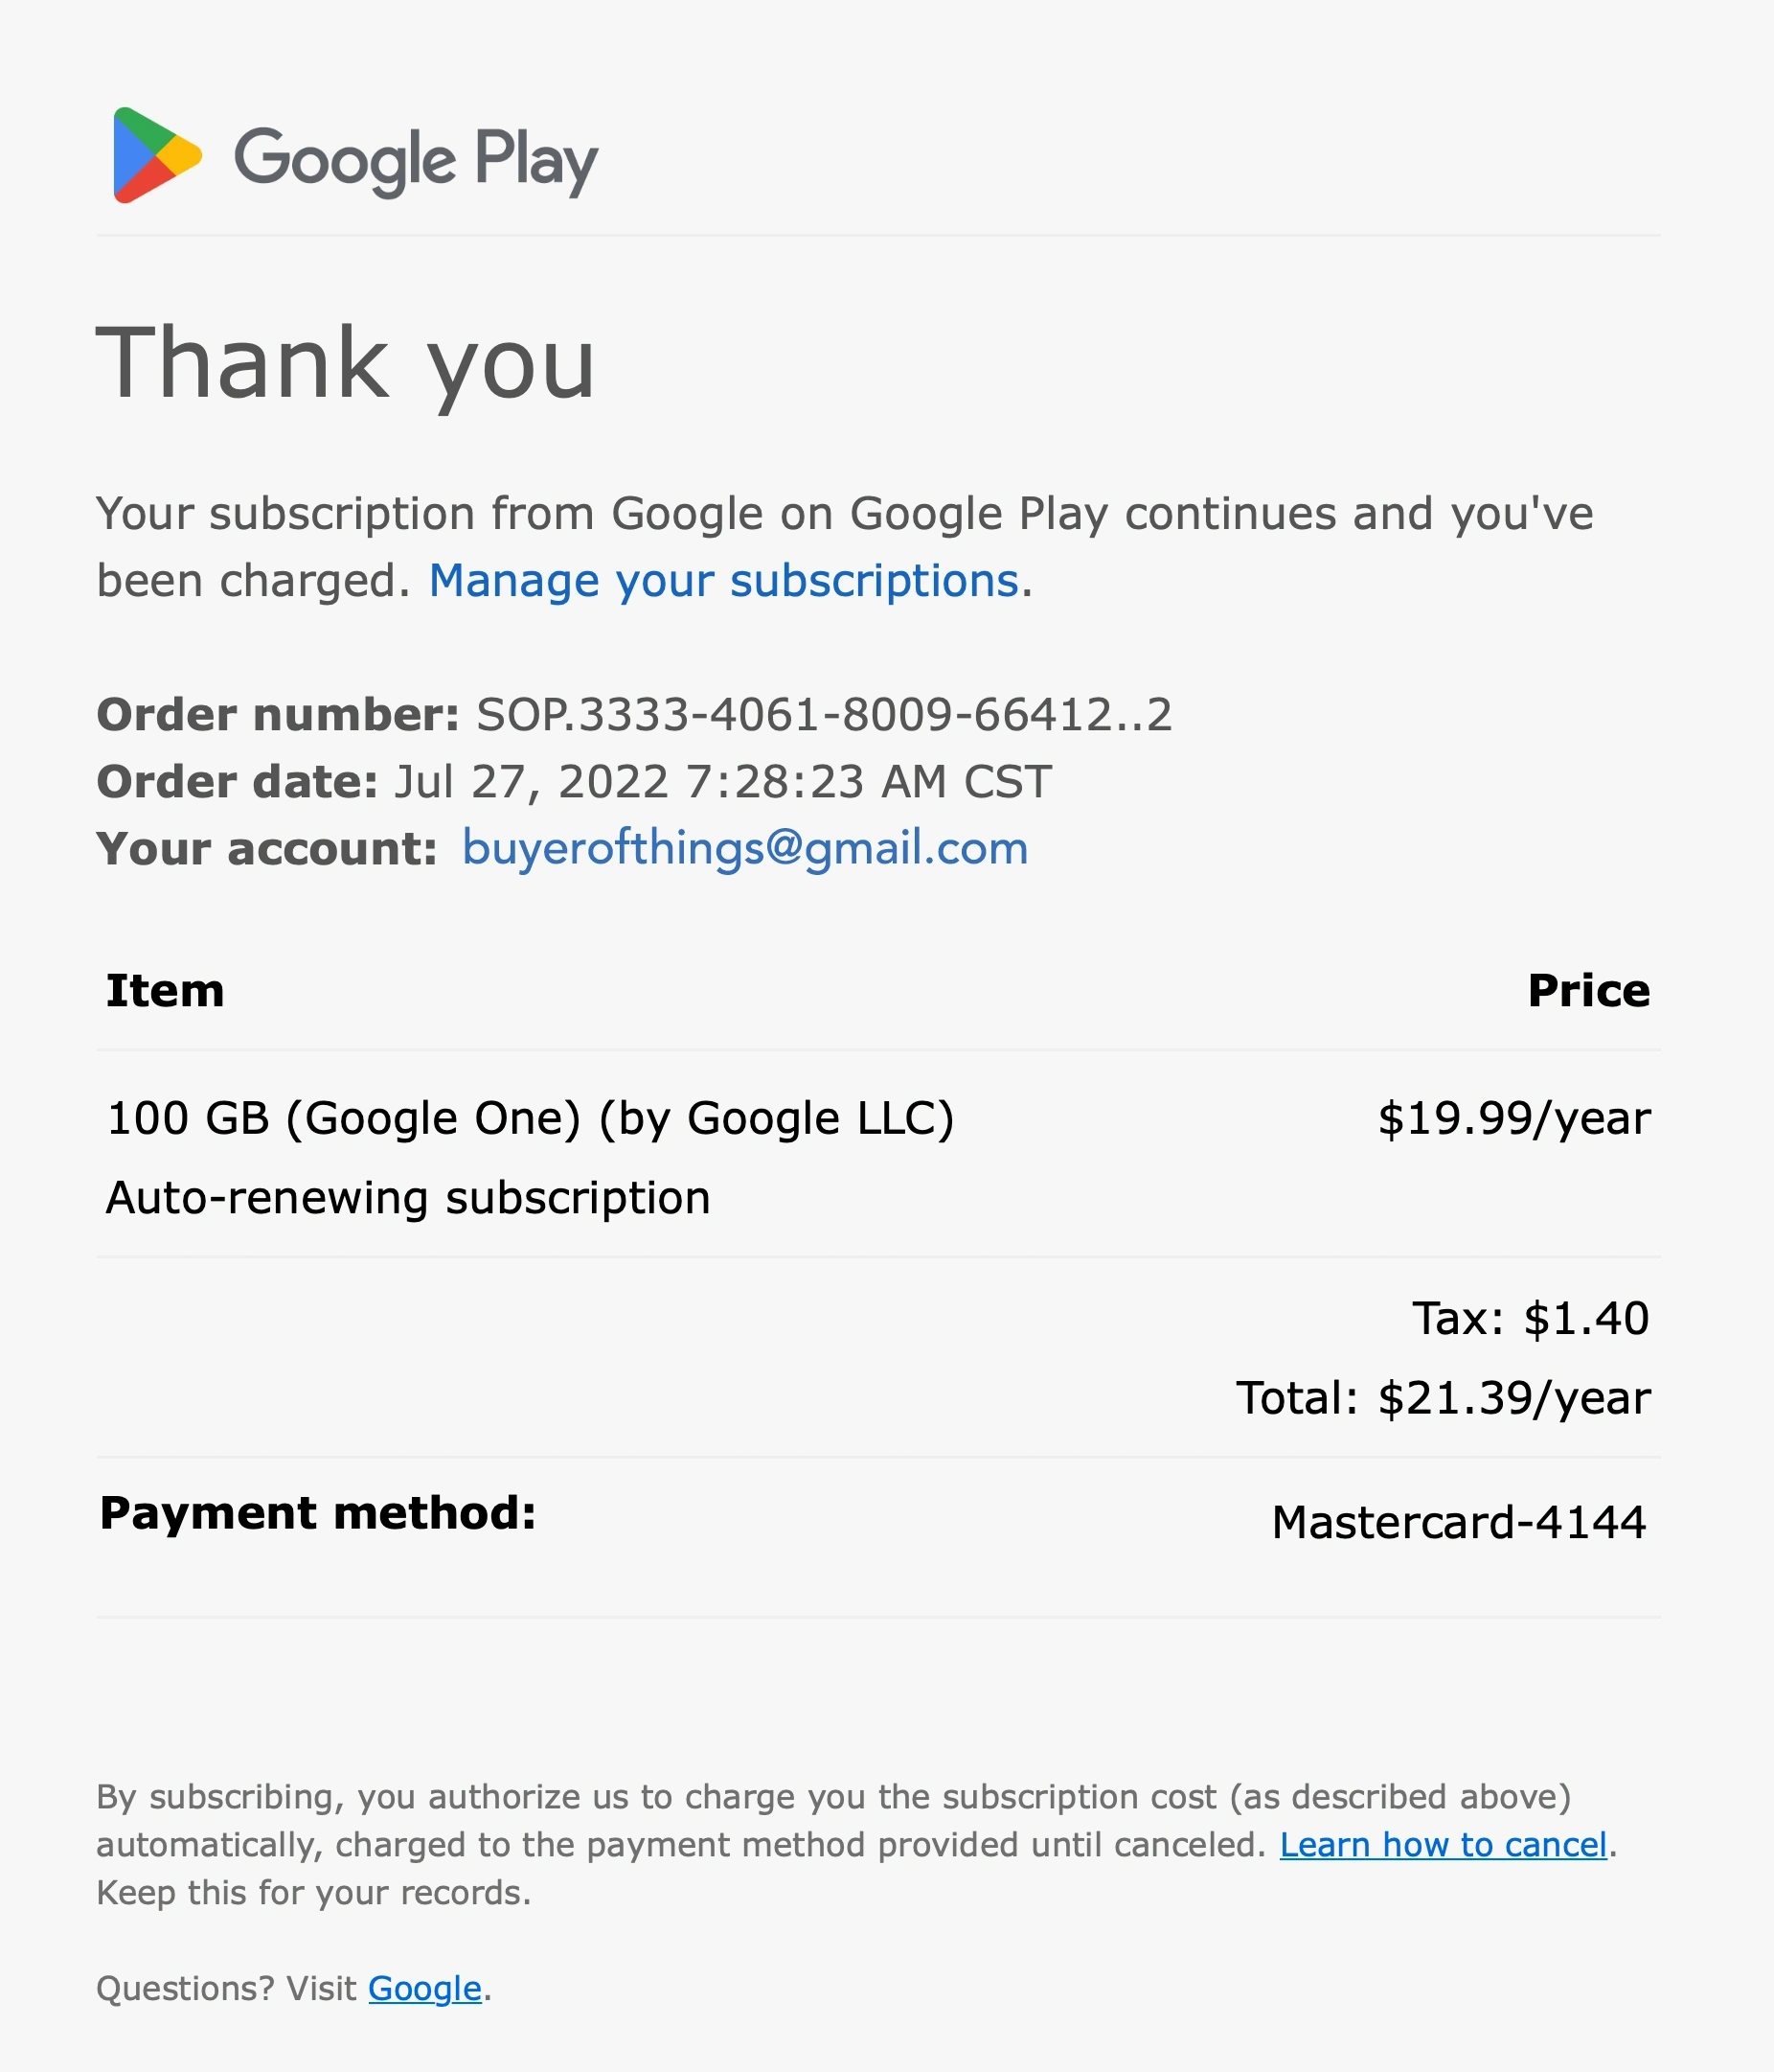This screenshot has width=1774, height=2072.
Task: Click the Keep this for your records text
Action: (x=313, y=1893)
